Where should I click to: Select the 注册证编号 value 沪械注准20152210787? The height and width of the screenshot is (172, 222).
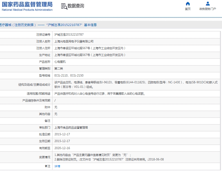point(69,35)
